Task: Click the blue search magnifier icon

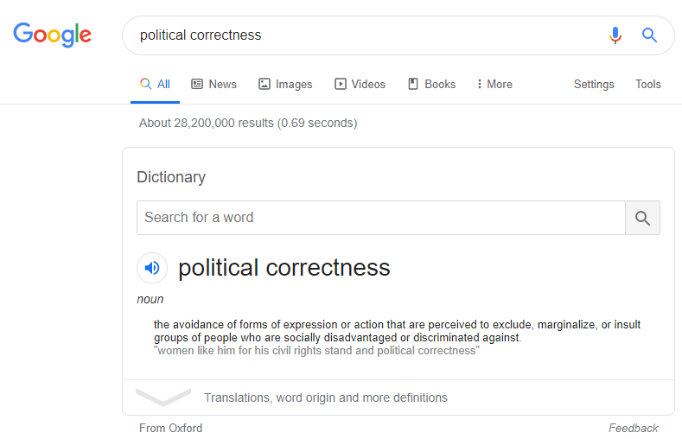Action: pyautogui.click(x=649, y=35)
